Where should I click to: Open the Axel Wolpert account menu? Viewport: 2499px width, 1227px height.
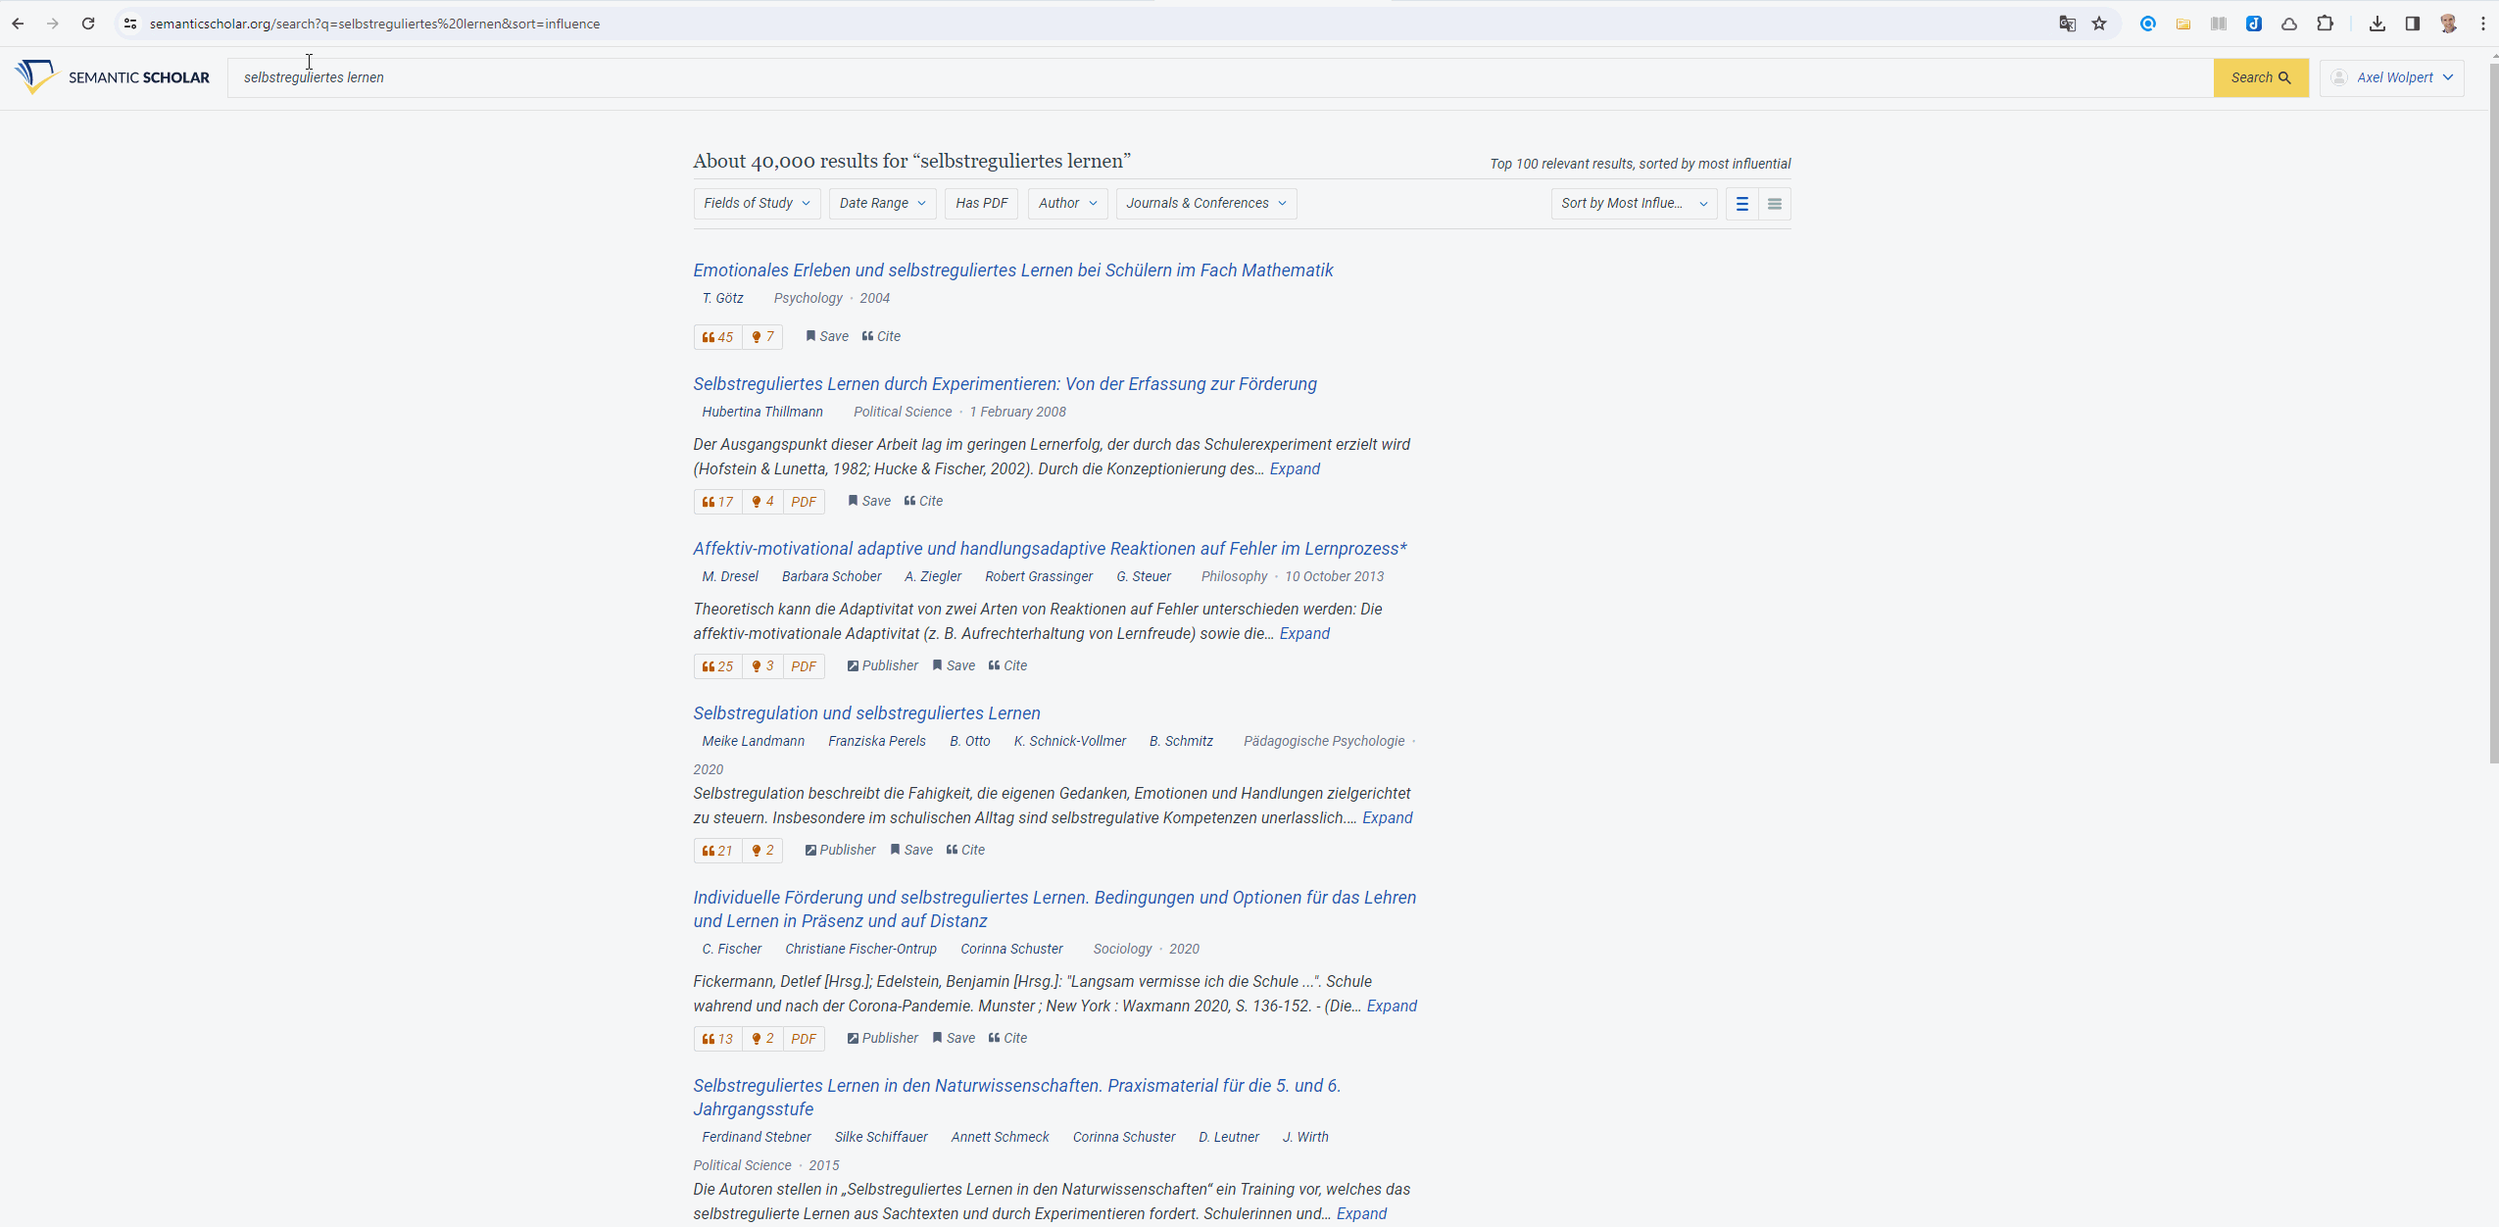[2391, 77]
